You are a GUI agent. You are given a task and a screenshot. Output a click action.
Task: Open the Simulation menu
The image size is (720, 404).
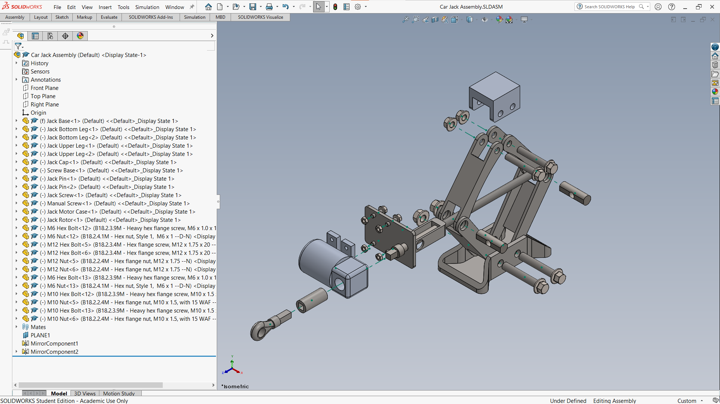pyautogui.click(x=147, y=7)
